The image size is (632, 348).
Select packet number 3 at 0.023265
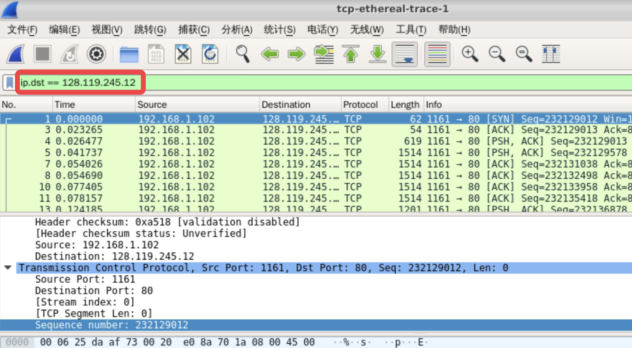316,130
